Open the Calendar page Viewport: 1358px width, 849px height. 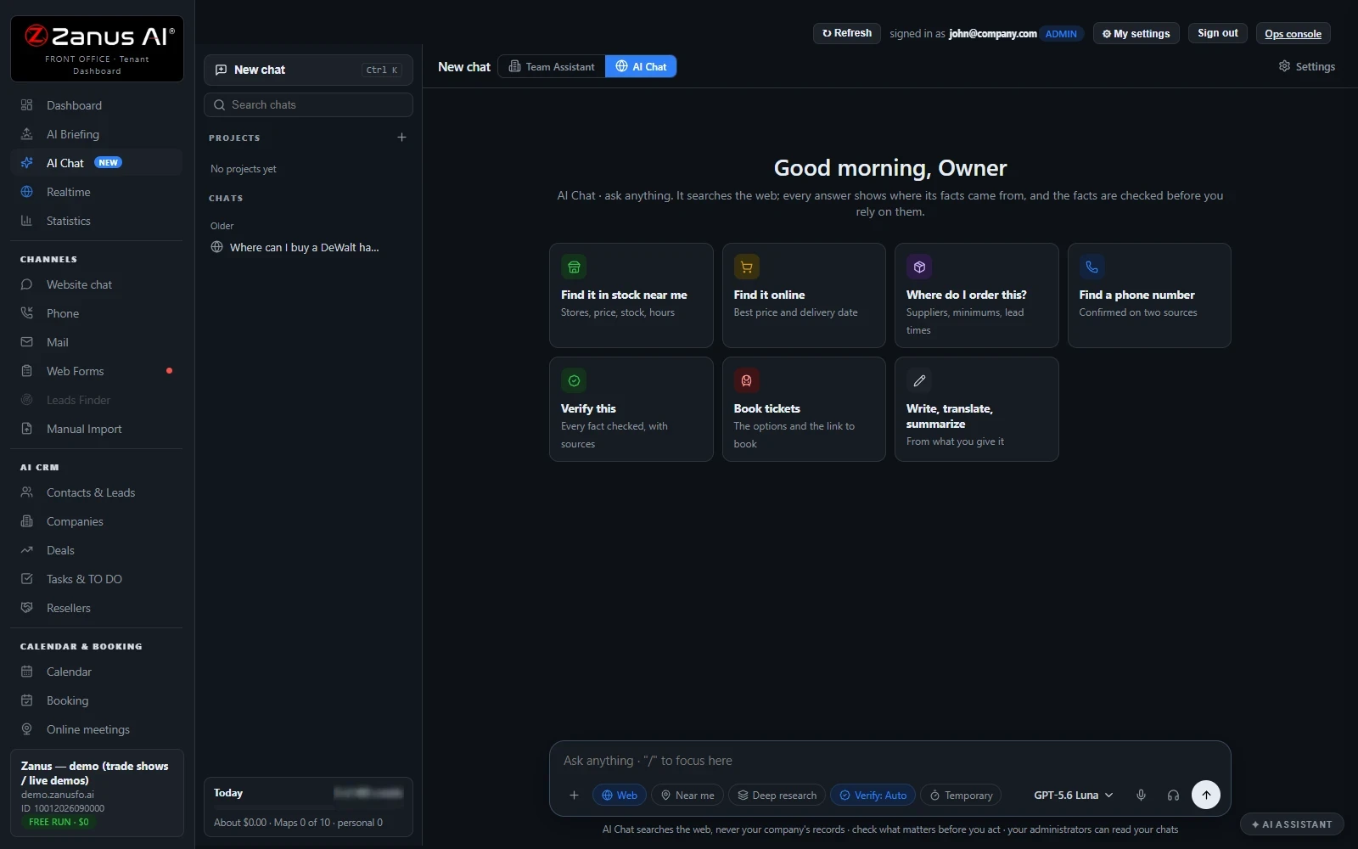96,672
